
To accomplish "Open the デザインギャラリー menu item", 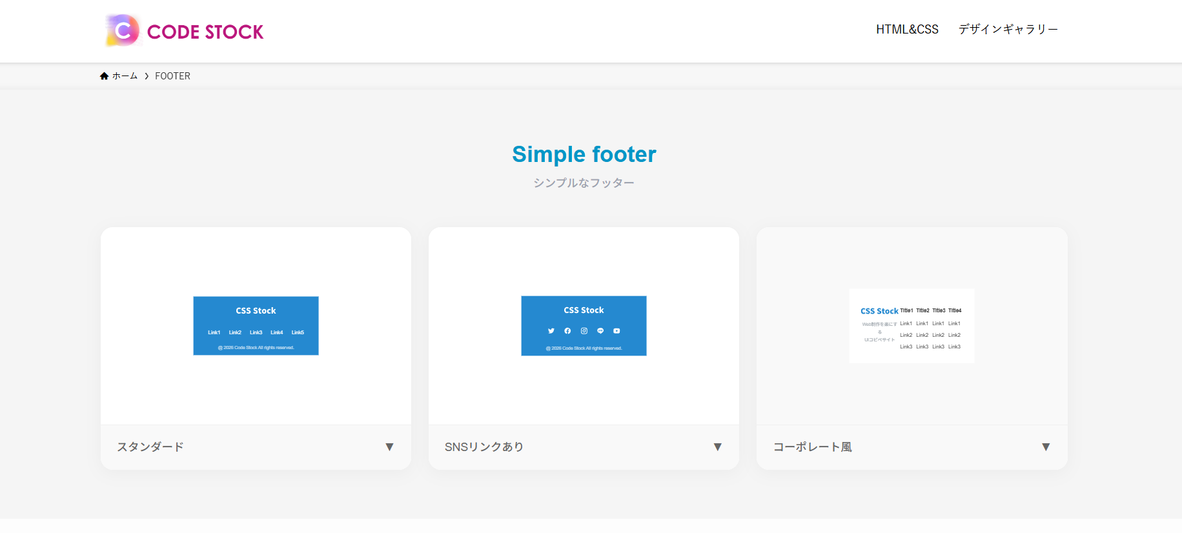I will click(1008, 29).
